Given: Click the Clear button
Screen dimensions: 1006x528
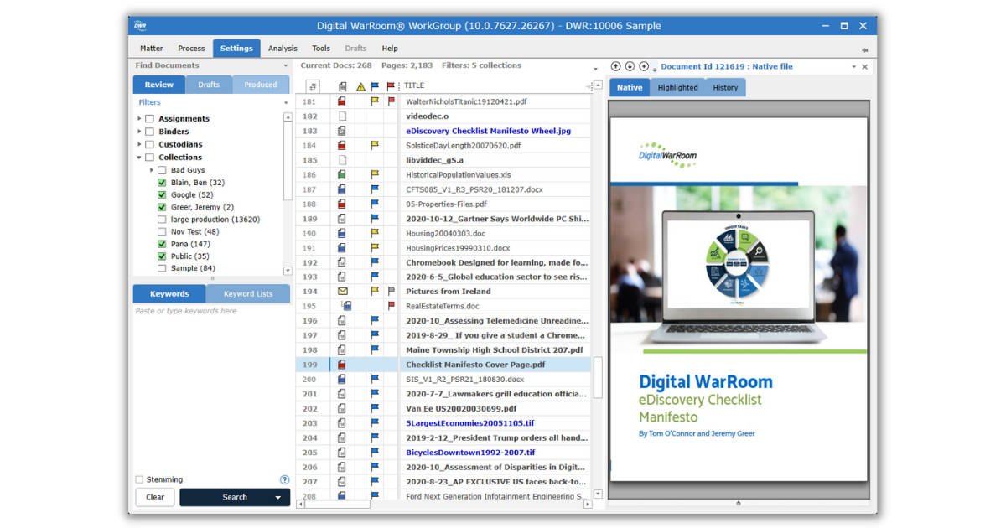Looking at the screenshot, I should (154, 497).
